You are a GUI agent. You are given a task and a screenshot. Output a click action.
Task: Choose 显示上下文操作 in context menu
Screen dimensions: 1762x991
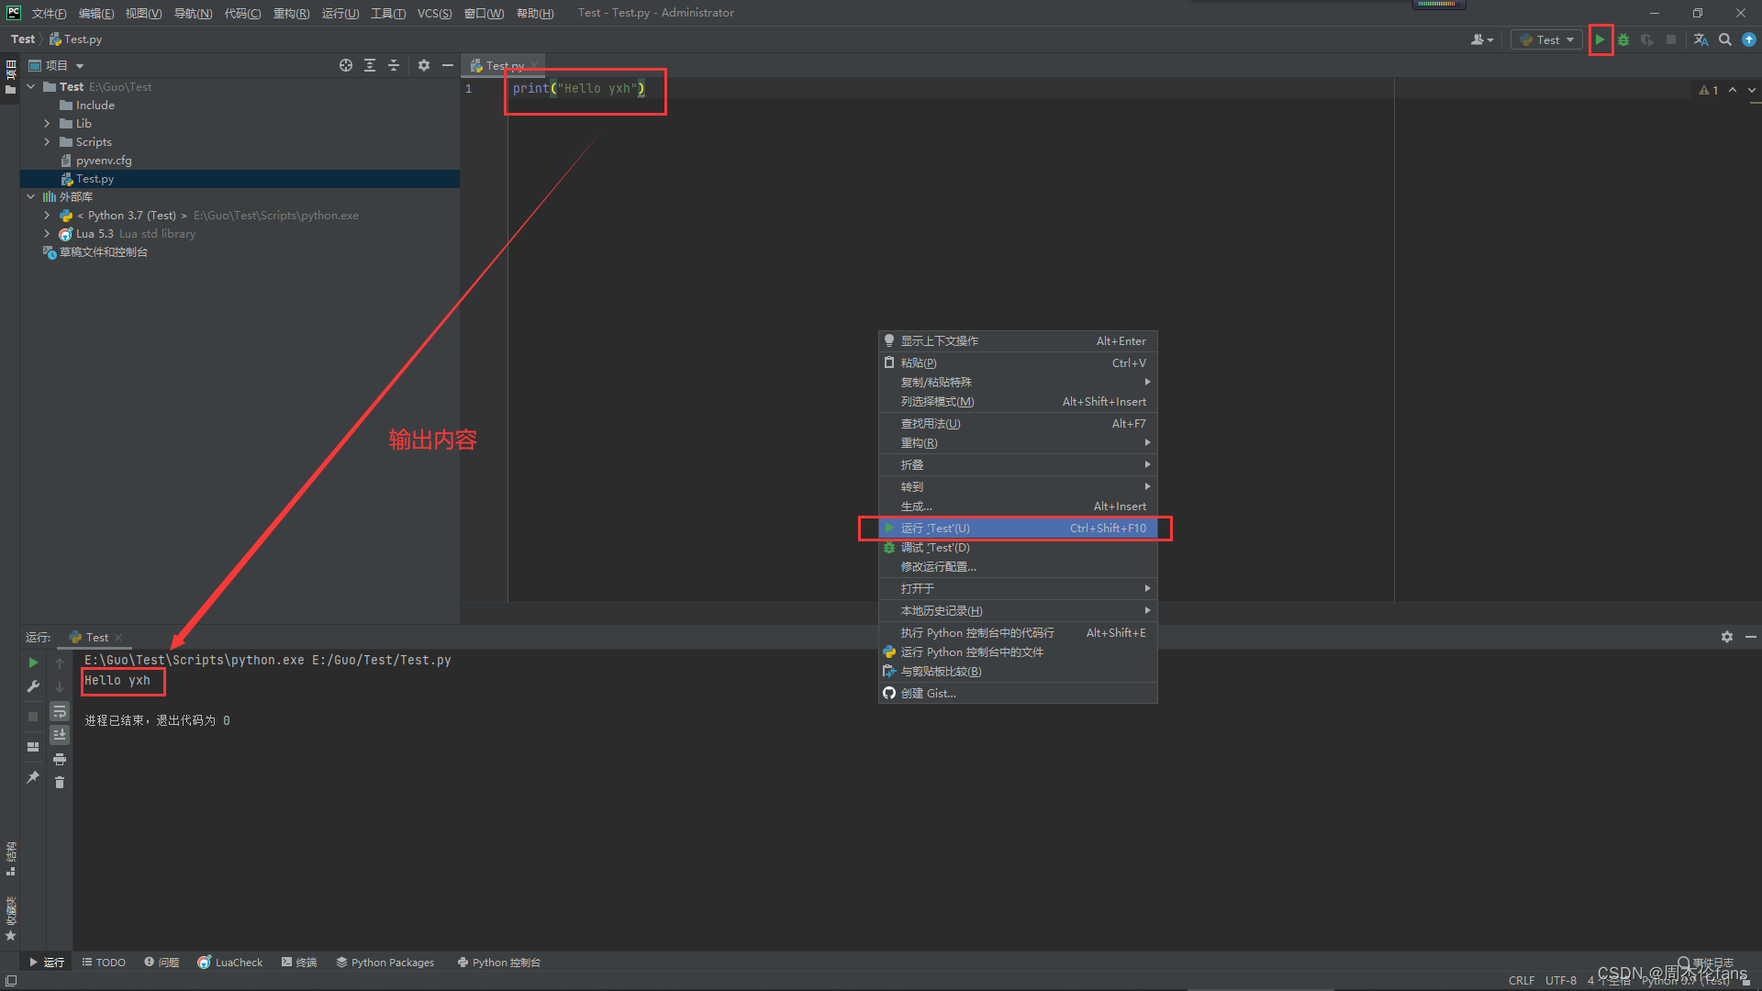click(x=1018, y=340)
